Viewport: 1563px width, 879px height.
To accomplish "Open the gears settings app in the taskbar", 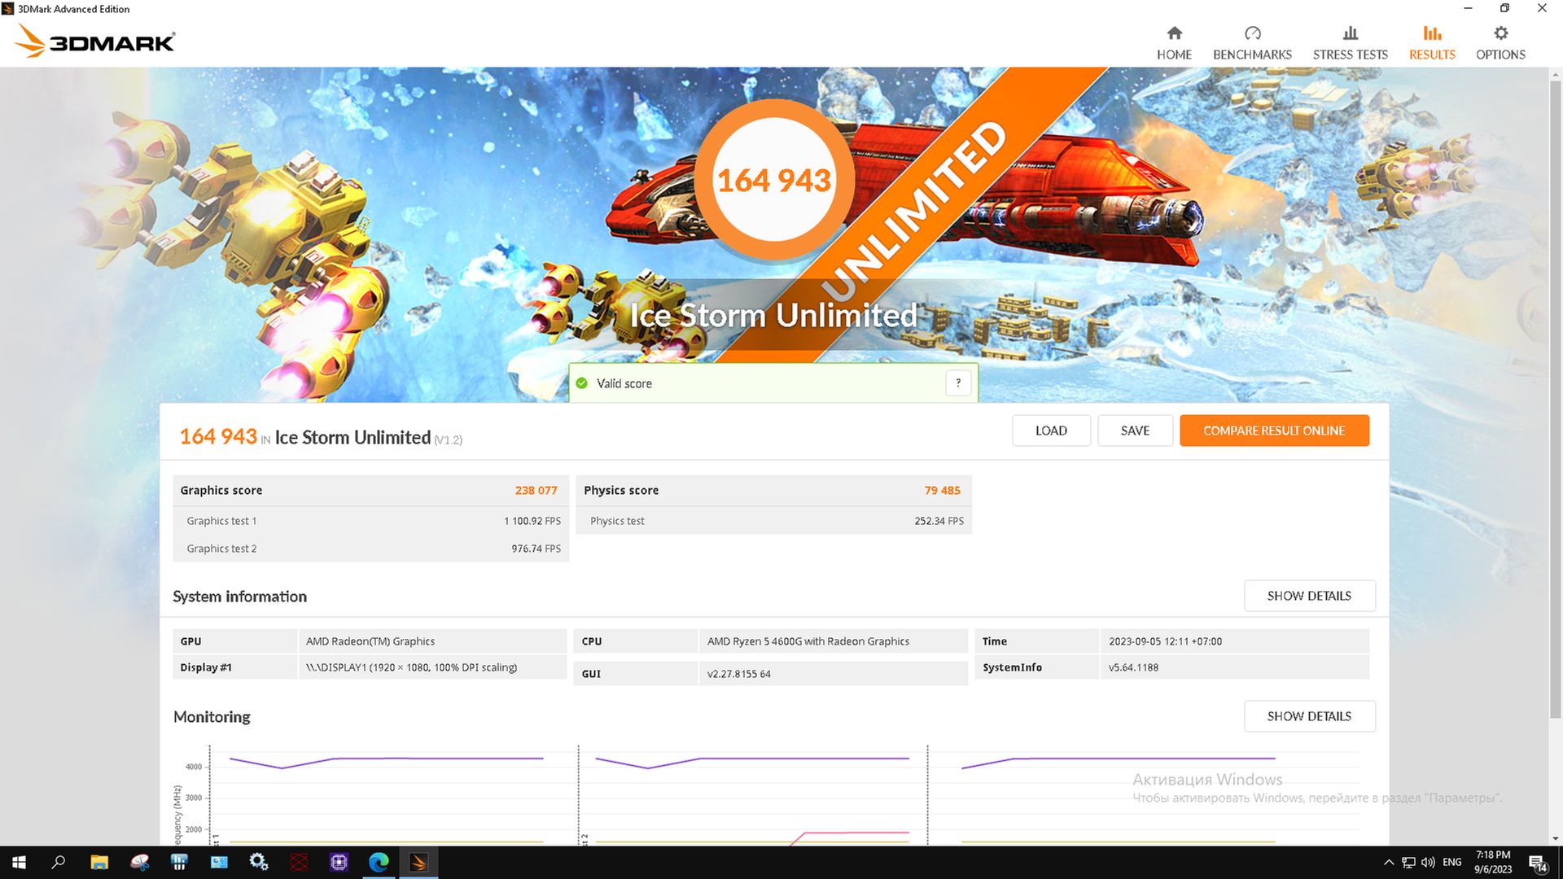I will (259, 862).
